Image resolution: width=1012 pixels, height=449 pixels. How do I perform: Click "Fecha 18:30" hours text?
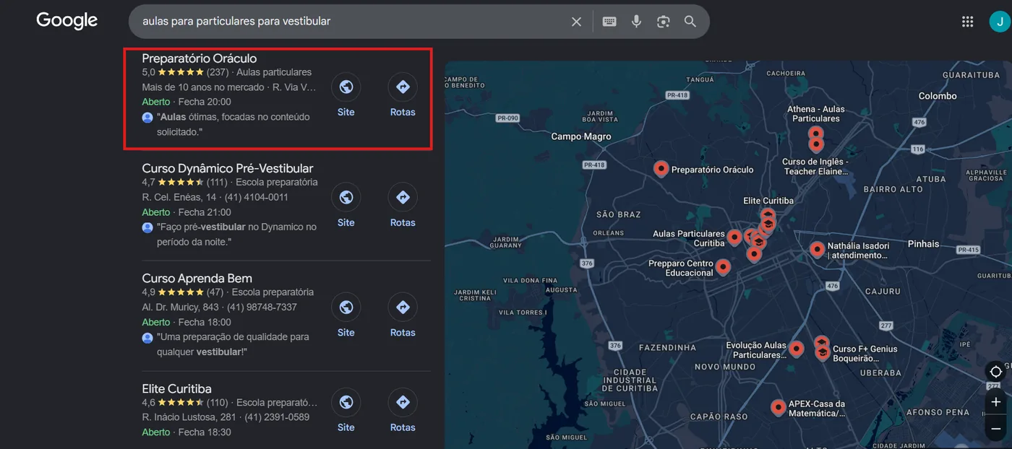[x=205, y=432]
